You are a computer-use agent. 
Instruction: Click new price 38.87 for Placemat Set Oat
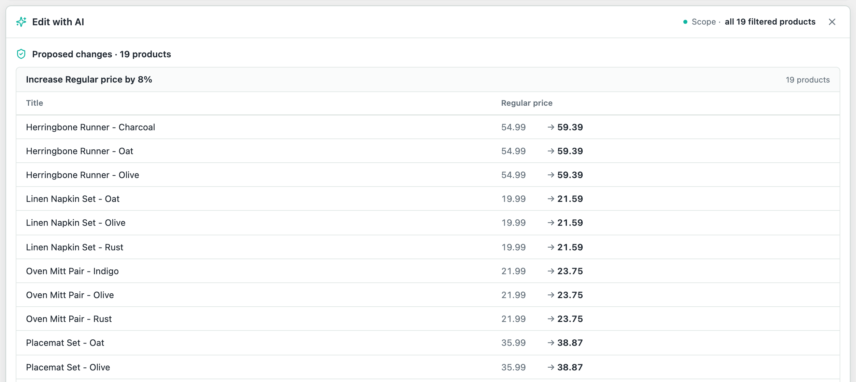pyautogui.click(x=570, y=343)
